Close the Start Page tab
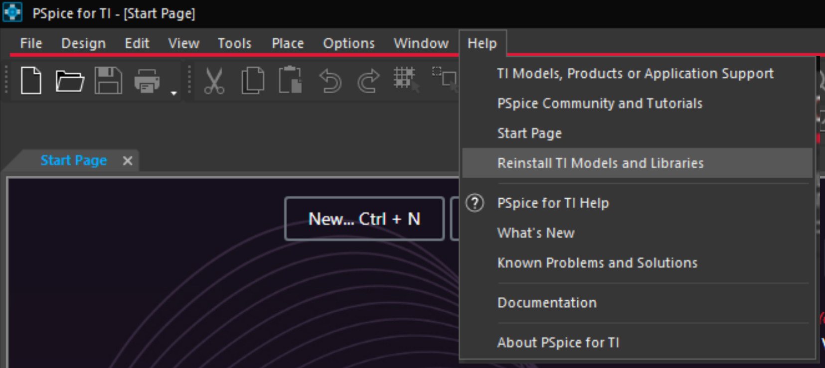 pyautogui.click(x=128, y=160)
